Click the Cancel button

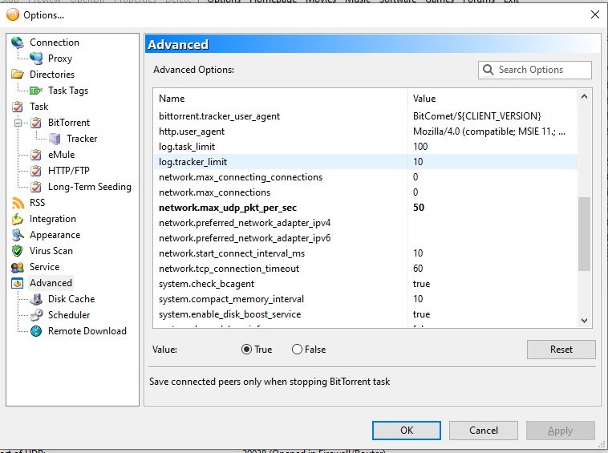pyautogui.click(x=484, y=431)
